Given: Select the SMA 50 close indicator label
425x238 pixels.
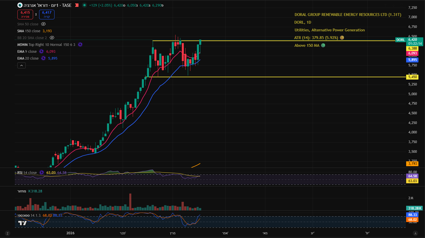Looking at the screenshot, I should point(28,24).
